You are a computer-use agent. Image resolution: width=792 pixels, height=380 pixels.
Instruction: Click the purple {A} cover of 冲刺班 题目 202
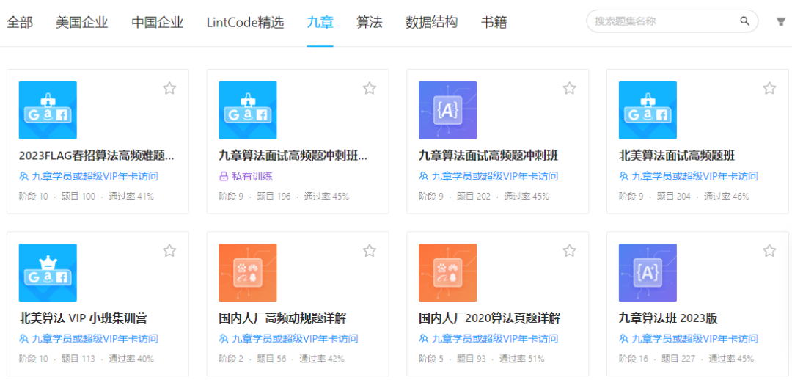[447, 110]
